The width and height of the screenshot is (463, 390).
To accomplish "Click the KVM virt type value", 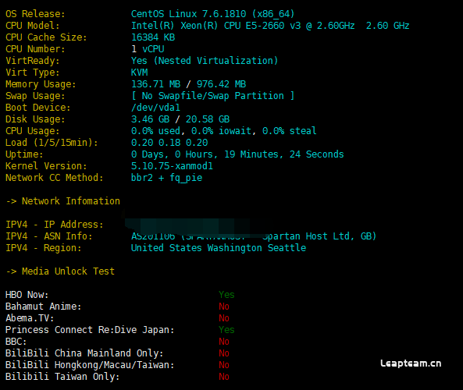I will pyautogui.click(x=140, y=73).
